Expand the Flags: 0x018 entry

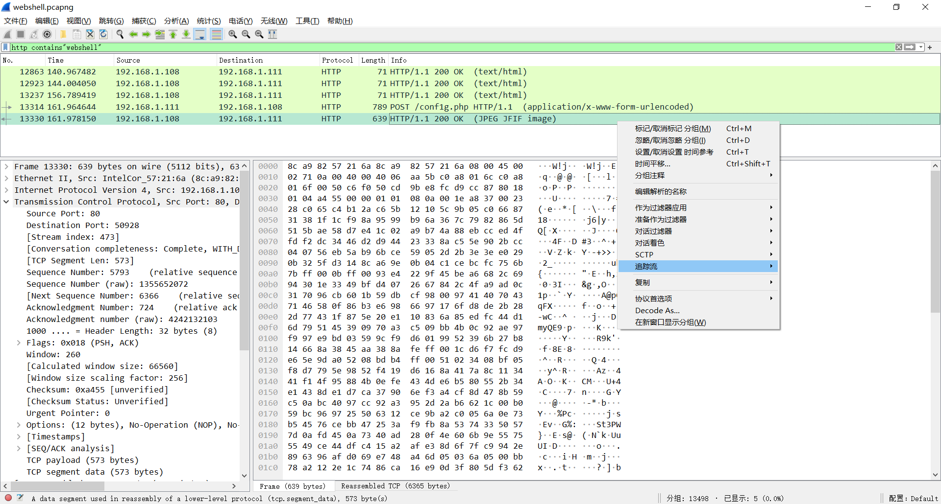(19, 343)
